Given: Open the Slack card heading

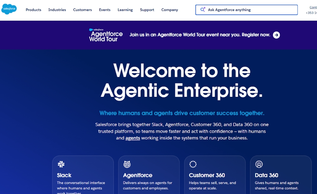Looking at the screenshot, I should 64,175.
